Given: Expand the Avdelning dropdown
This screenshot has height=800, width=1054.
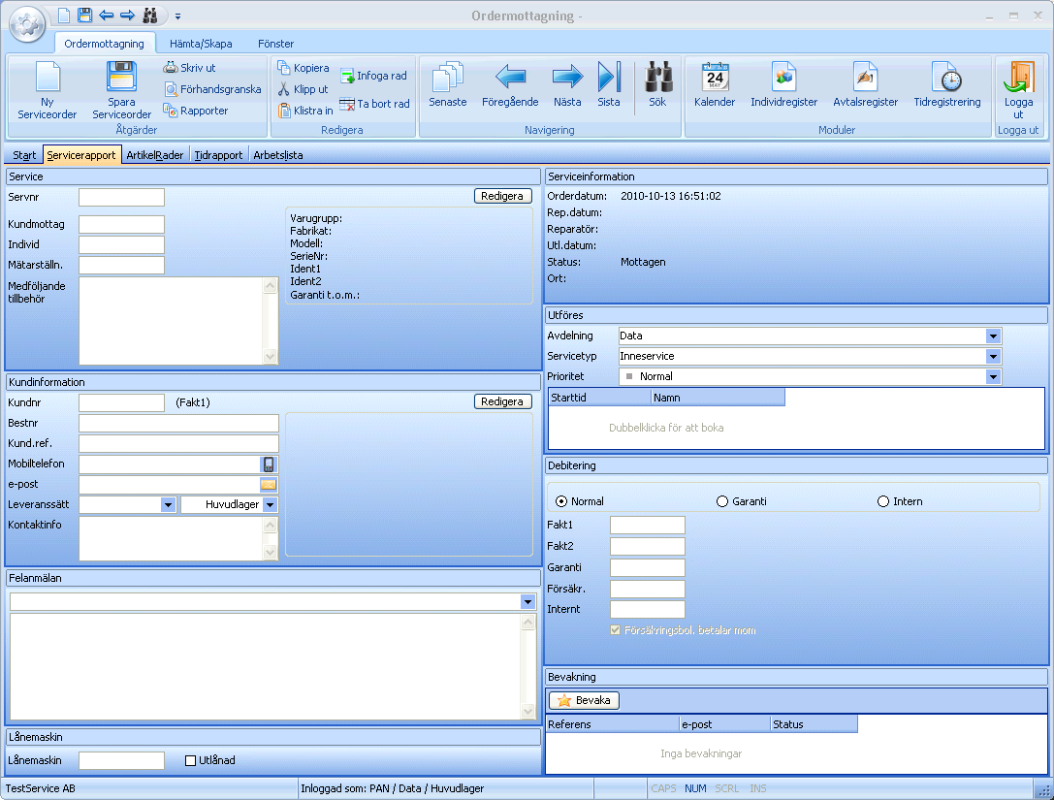Looking at the screenshot, I should (993, 336).
